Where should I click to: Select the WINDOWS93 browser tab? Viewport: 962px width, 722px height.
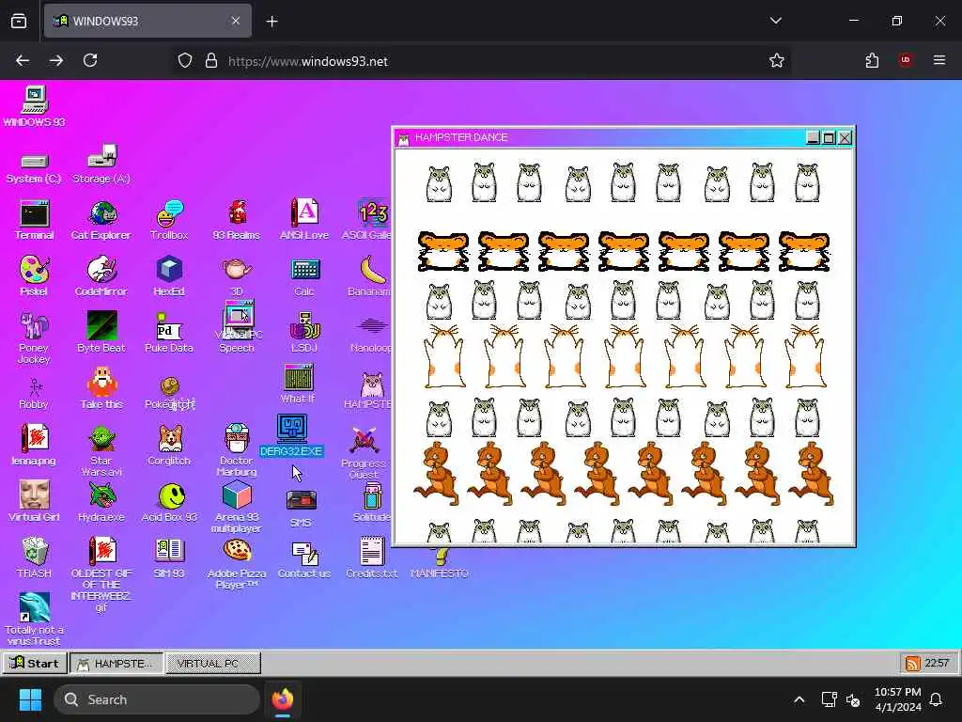click(x=147, y=21)
